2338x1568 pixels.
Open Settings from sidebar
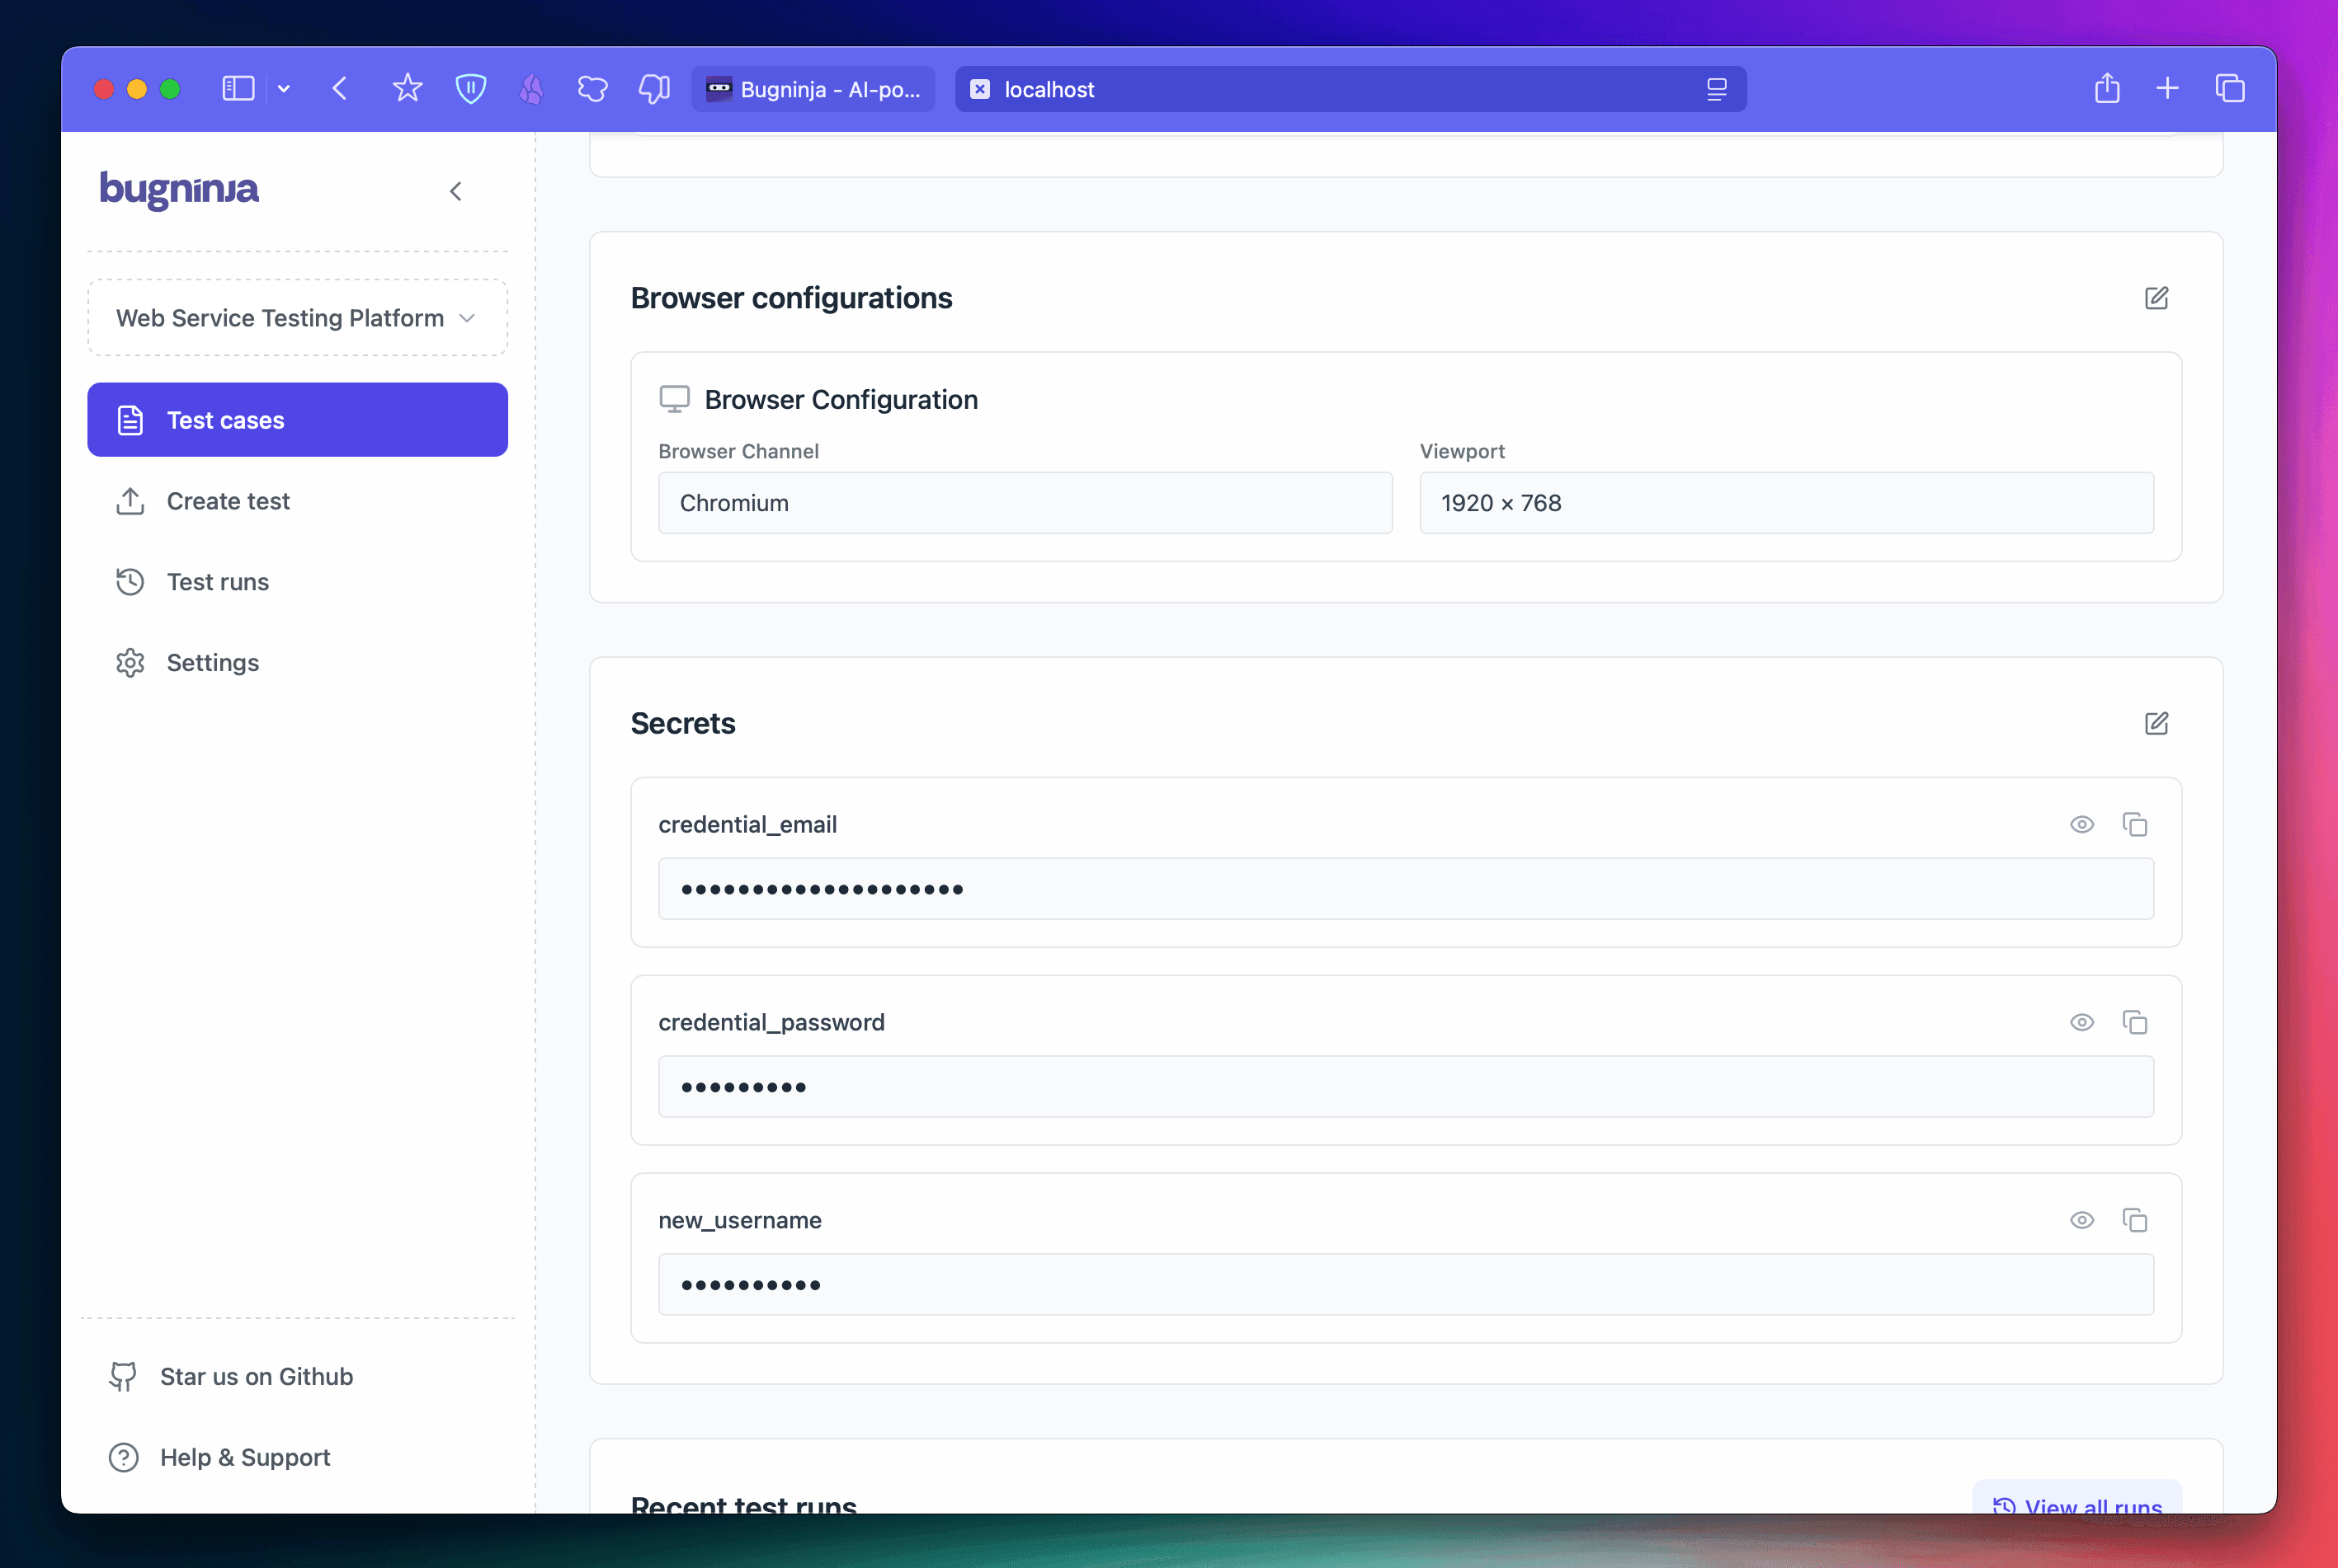click(x=297, y=663)
